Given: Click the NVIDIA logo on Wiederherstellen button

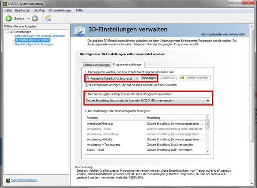Looking at the screenshot, I should [182, 78].
